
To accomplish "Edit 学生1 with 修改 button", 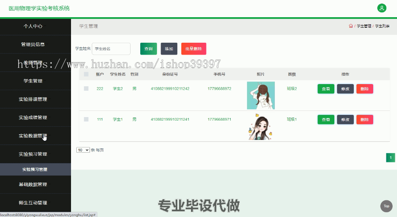I will 345,119.
